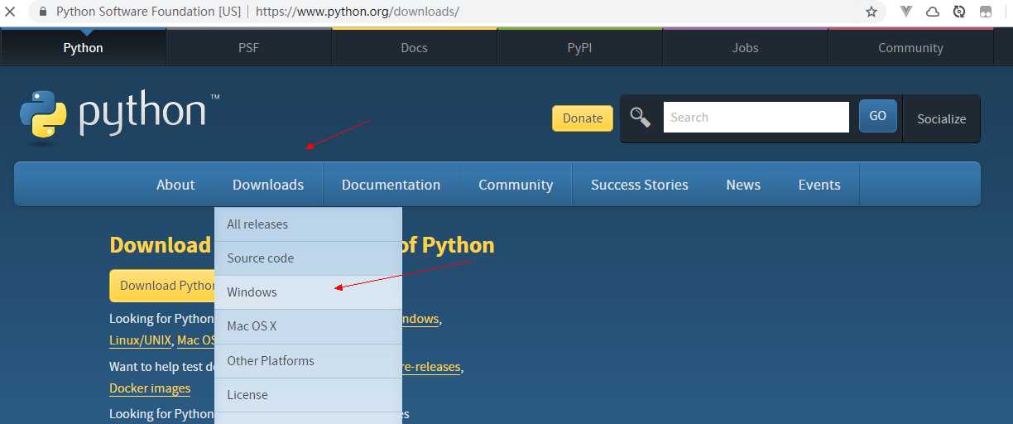Click the yellow Donate button

coord(583,118)
